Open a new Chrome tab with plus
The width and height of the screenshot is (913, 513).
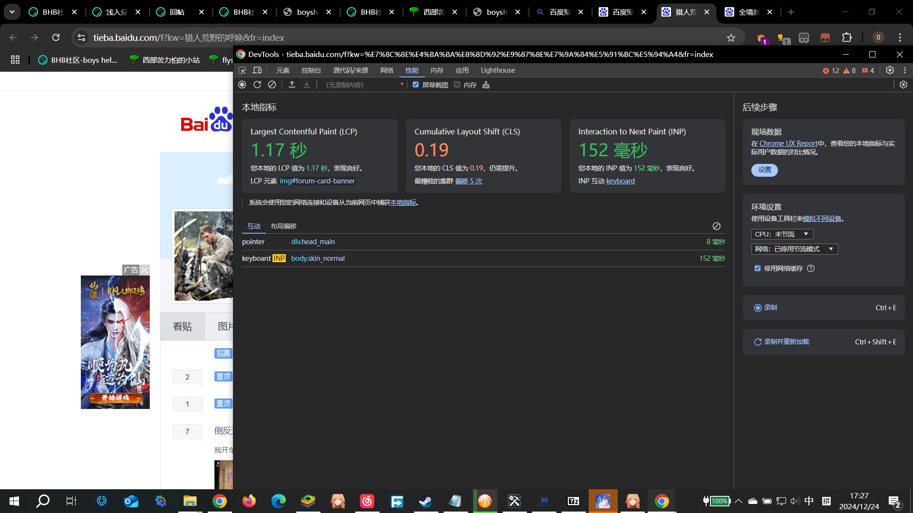coord(791,12)
